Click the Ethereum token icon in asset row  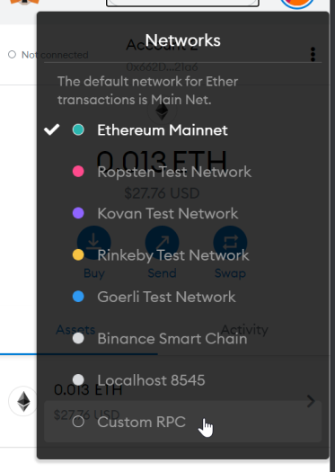(x=23, y=401)
